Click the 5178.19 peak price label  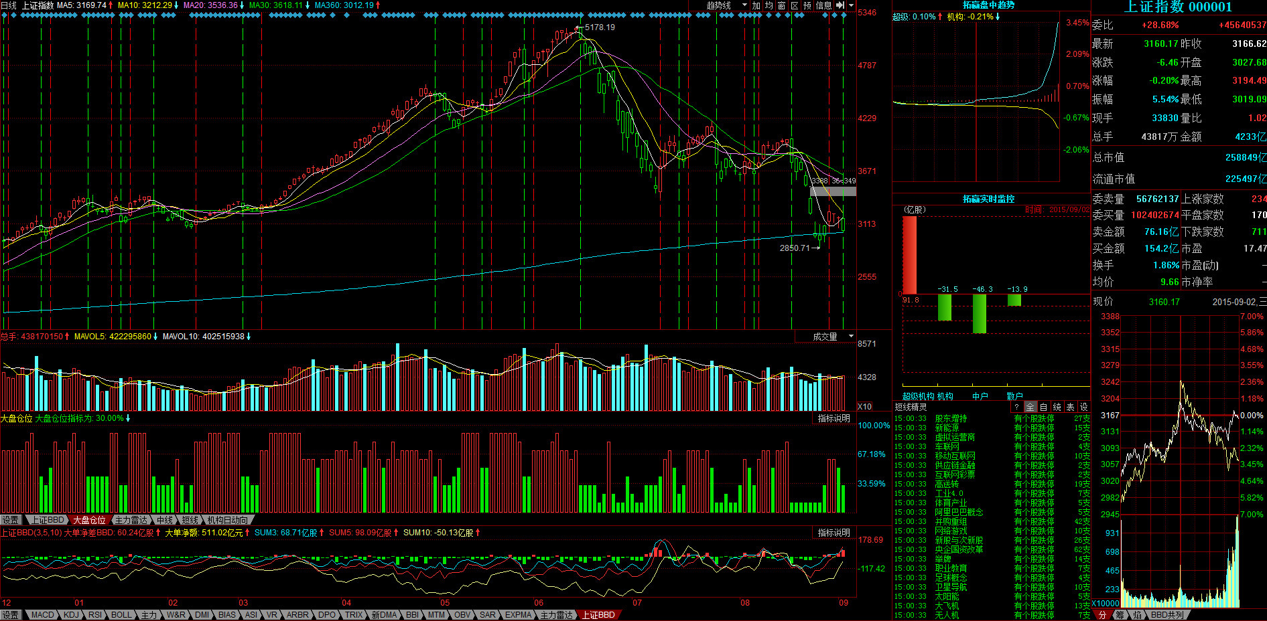[600, 27]
